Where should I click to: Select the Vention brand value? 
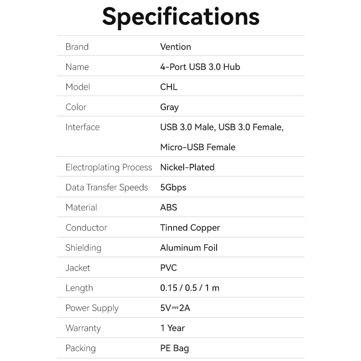click(176, 47)
